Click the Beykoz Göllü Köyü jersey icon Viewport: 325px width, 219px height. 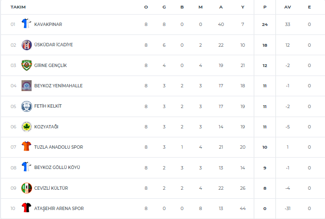coord(26,167)
